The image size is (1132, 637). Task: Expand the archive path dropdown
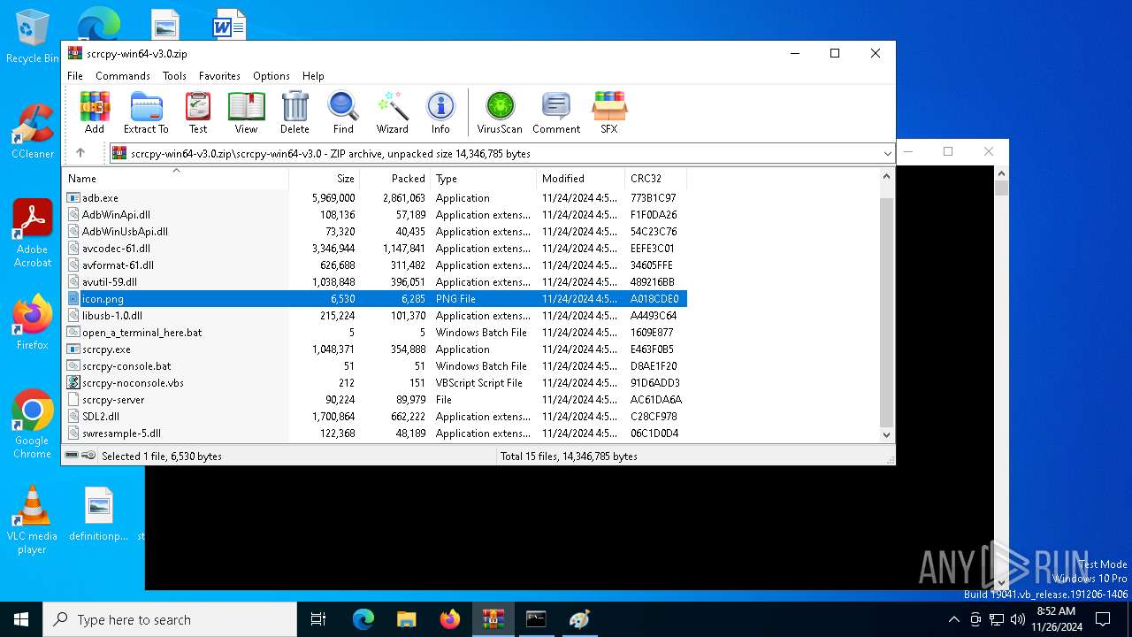pyautogui.click(x=887, y=153)
